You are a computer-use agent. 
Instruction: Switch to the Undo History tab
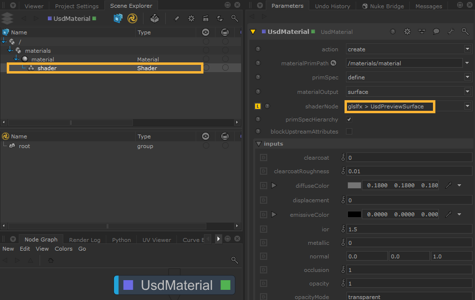(x=332, y=6)
